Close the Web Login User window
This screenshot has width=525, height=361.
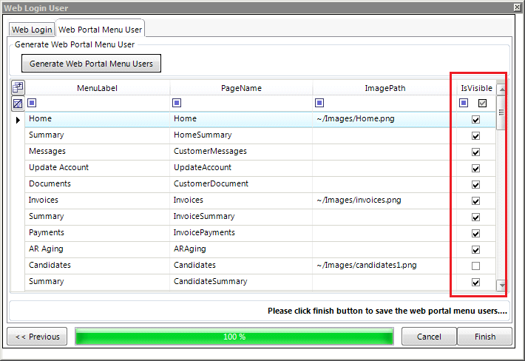(x=517, y=7)
